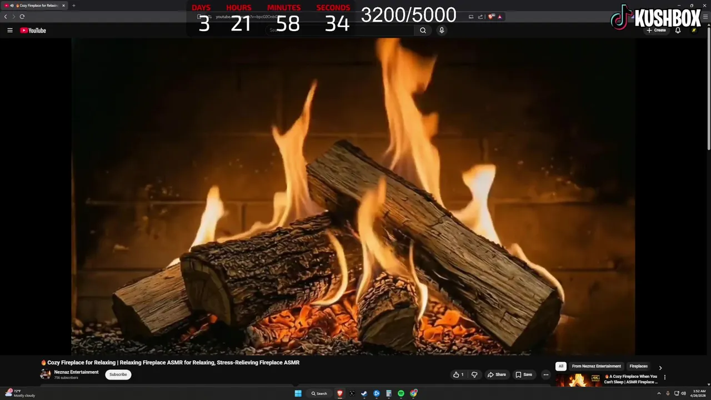Select the All filter chip
The image size is (711, 400).
[x=561, y=366]
